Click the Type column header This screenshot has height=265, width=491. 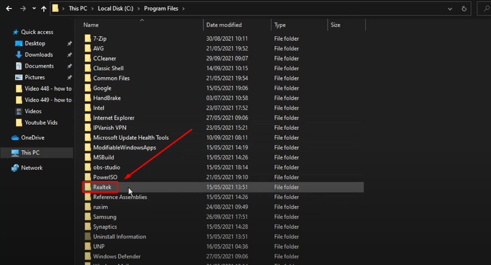coord(280,25)
